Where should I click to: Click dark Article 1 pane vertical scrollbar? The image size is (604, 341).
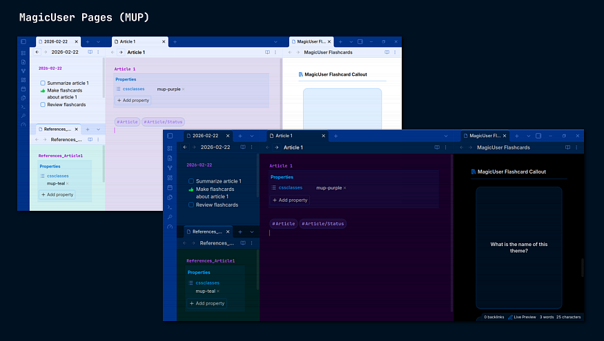[452, 234]
